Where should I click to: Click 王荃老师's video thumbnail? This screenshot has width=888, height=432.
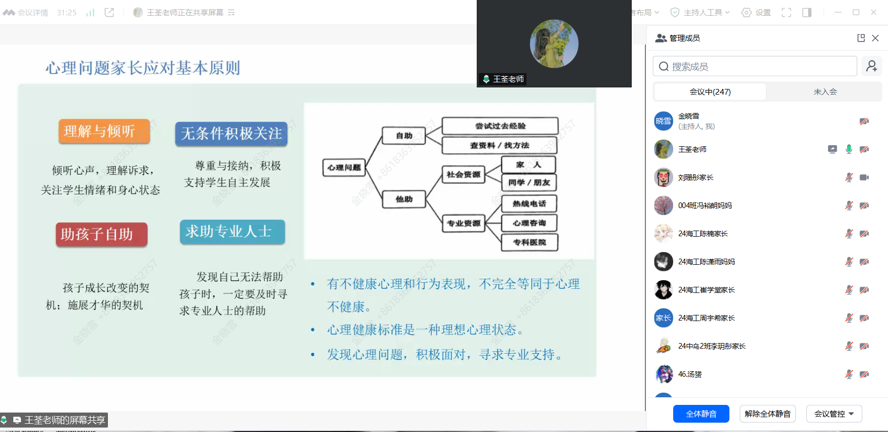(x=554, y=44)
